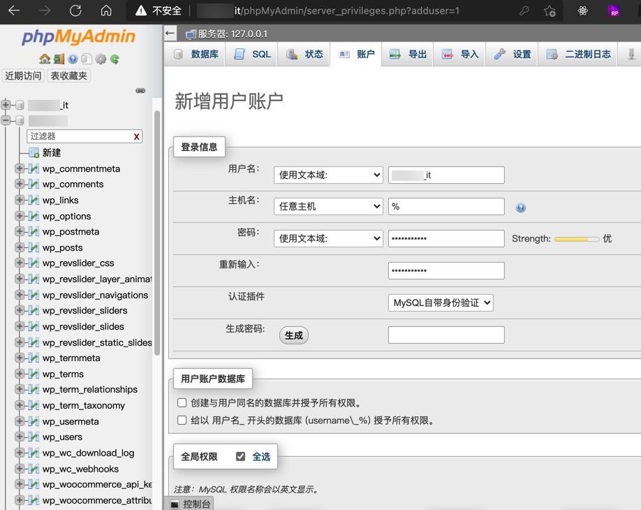Open the 近期访问 recent tables list
641x510 pixels.
[x=23, y=75]
